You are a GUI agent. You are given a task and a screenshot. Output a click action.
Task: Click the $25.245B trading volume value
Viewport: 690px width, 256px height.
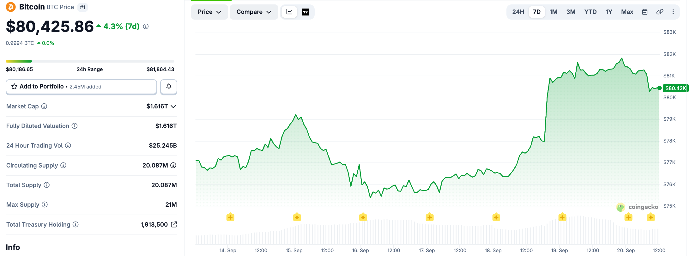click(x=163, y=145)
